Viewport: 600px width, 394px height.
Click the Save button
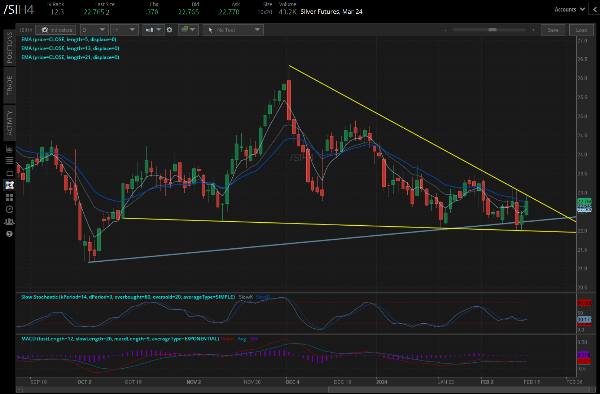(x=552, y=30)
